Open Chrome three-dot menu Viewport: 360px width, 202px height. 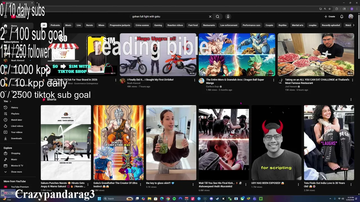357,9
